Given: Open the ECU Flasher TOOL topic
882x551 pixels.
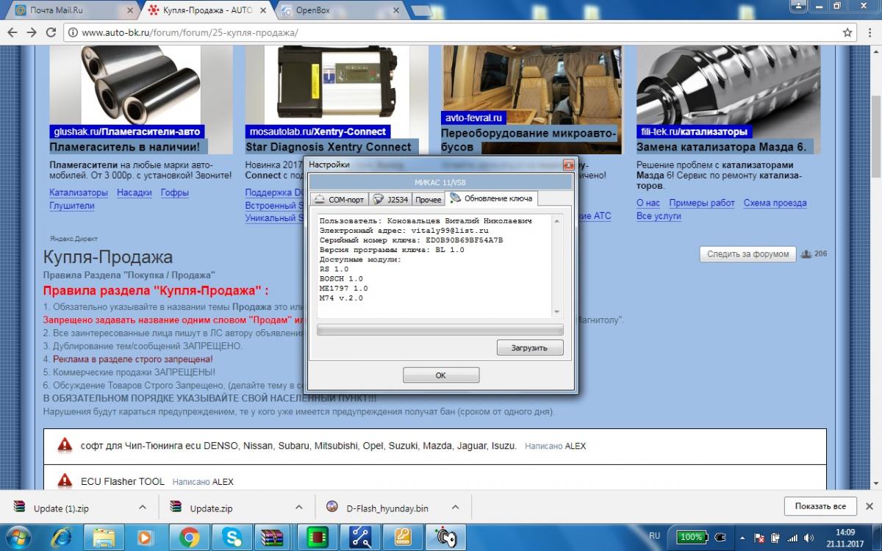Looking at the screenshot, I should pos(123,482).
